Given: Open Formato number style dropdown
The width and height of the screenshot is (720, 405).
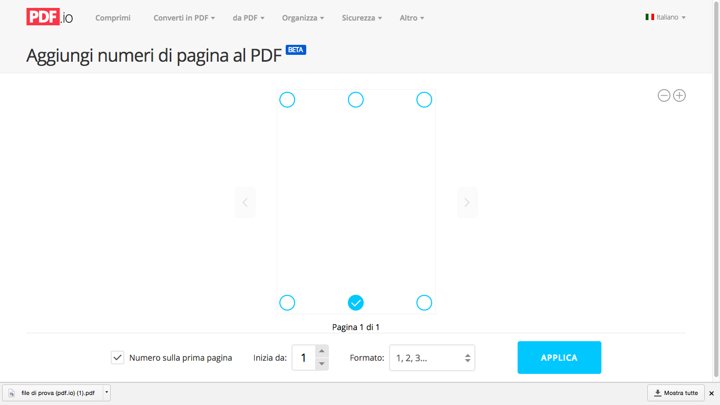Looking at the screenshot, I should tap(432, 358).
